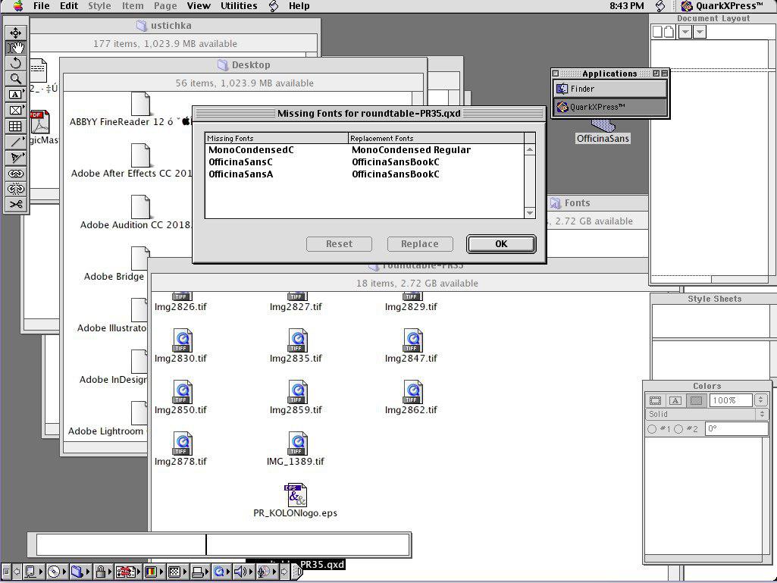
Task: Select the Text Box tool
Action: pos(16,94)
